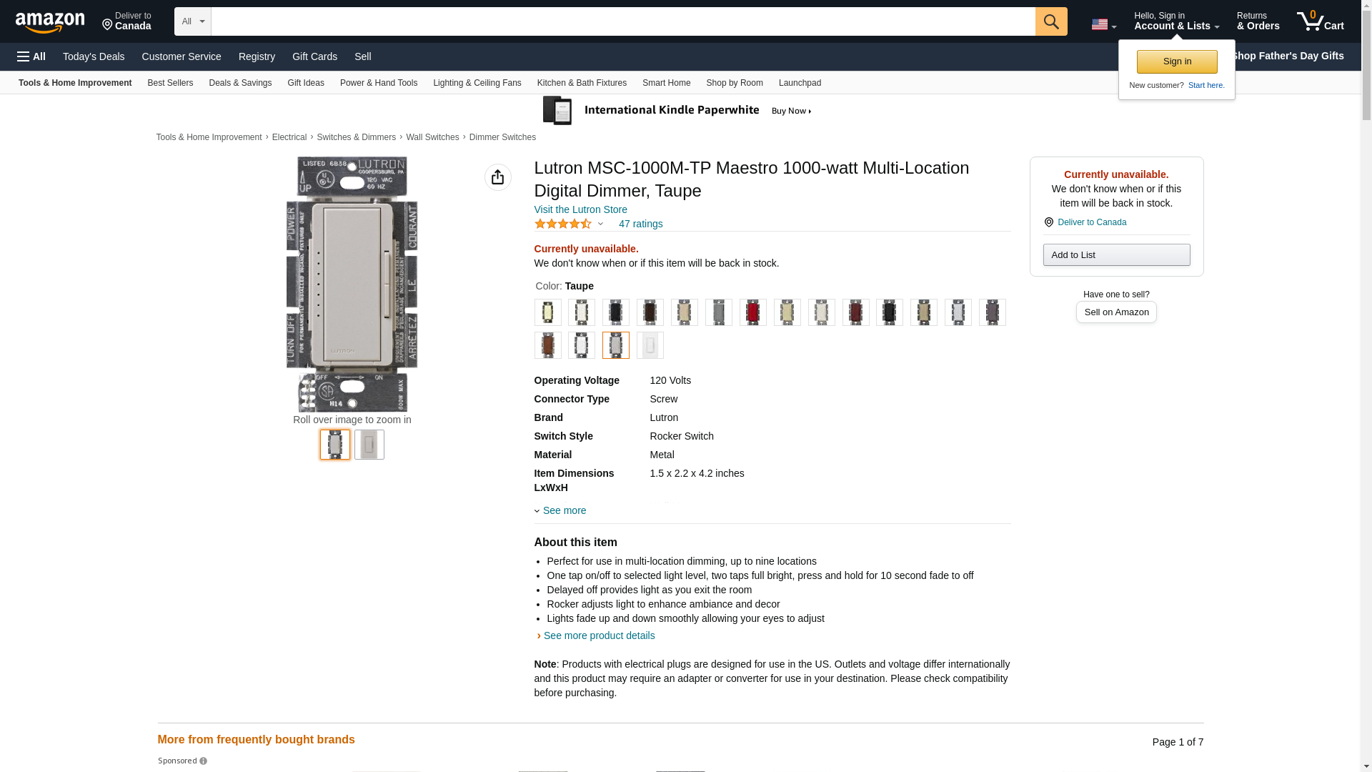Image resolution: width=1372 pixels, height=772 pixels.
Task: Expand See more product details
Action: [x=598, y=635]
